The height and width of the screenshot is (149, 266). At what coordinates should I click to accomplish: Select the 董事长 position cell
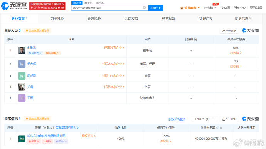click(147, 50)
